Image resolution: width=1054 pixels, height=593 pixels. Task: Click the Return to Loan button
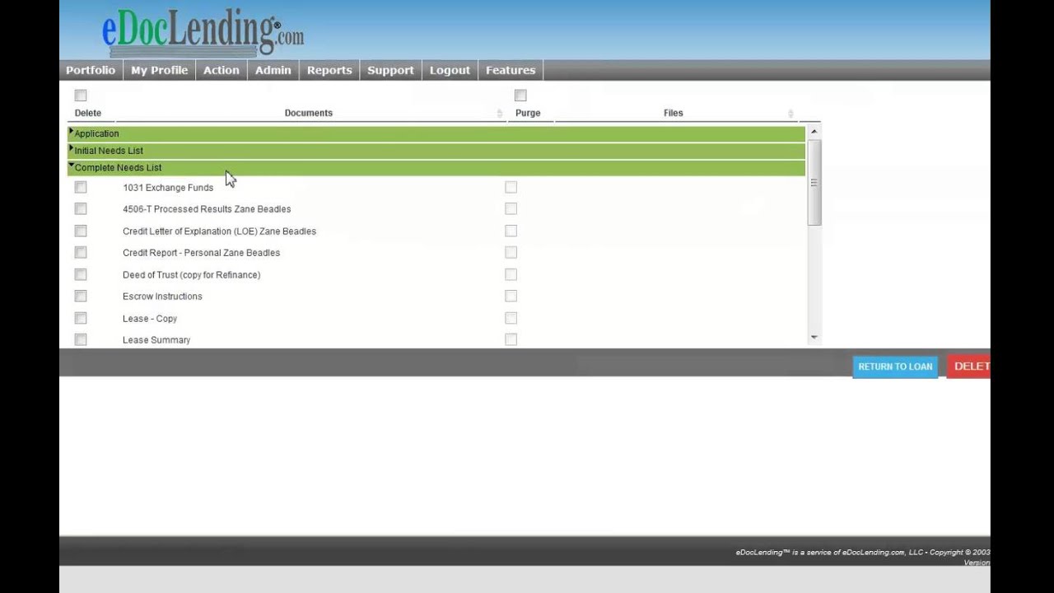(x=895, y=367)
